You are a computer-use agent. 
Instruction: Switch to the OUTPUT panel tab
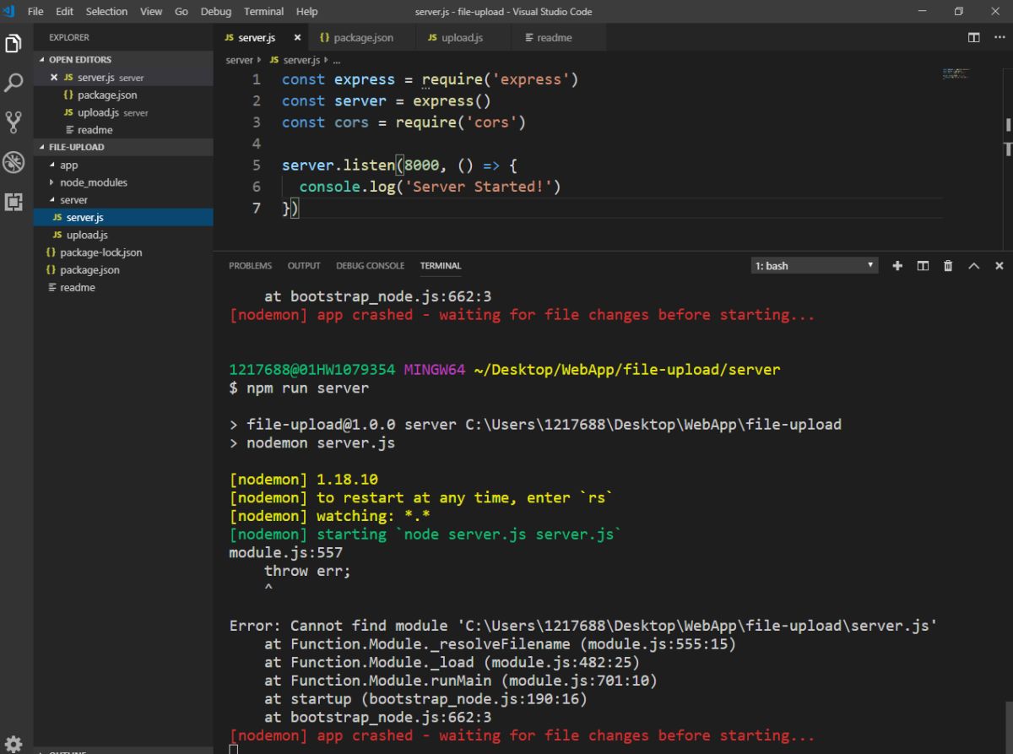[304, 265]
